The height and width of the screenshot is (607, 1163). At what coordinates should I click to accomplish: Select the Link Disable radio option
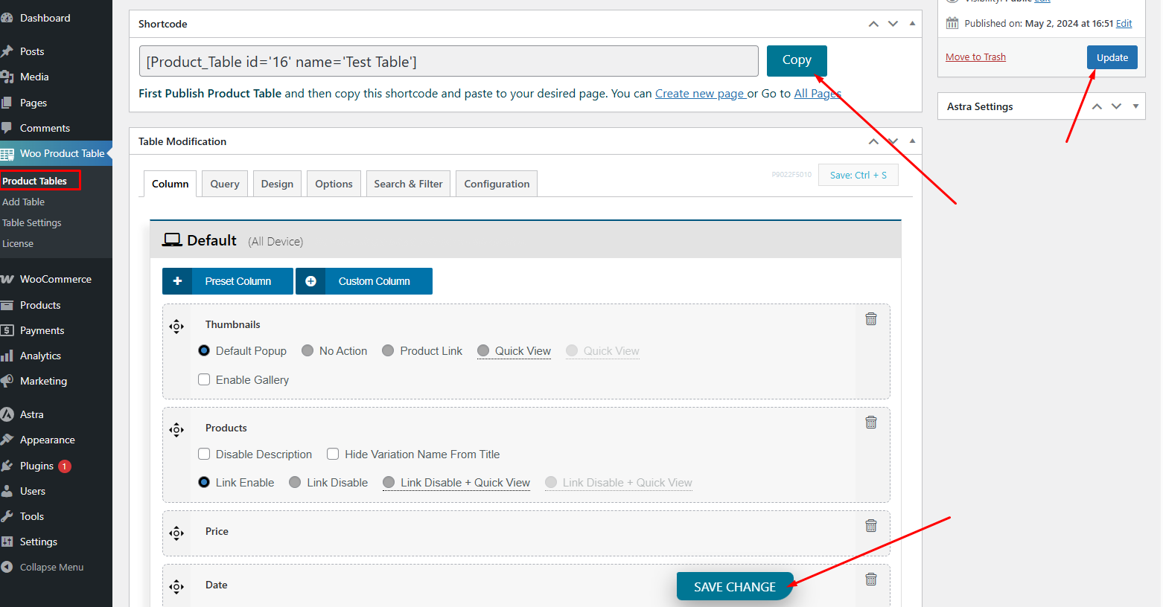(295, 482)
